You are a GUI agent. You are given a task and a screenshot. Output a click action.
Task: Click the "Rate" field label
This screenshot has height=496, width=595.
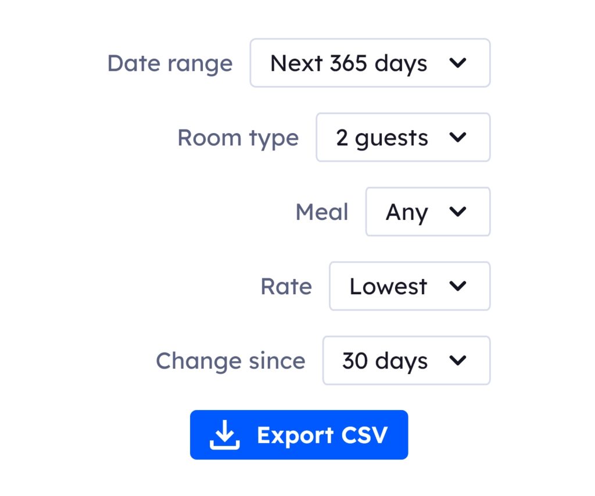point(286,287)
